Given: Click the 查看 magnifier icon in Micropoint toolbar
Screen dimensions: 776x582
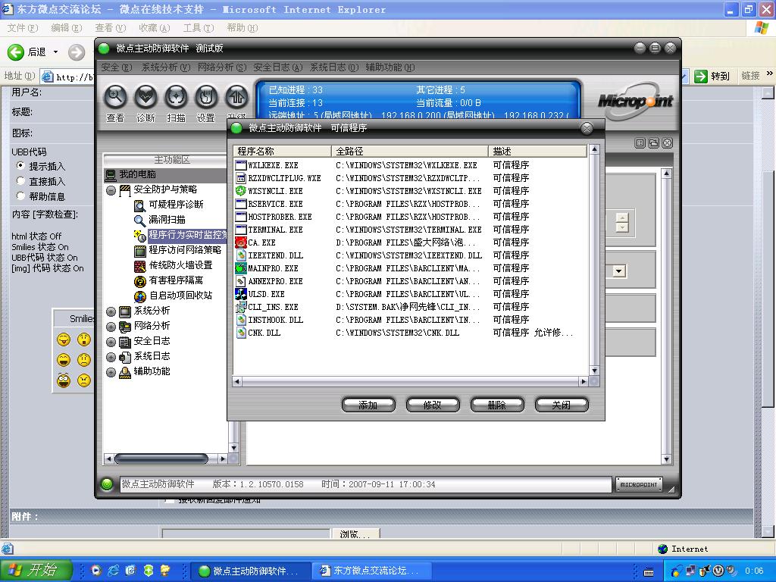Looking at the screenshot, I should pyautogui.click(x=115, y=97).
